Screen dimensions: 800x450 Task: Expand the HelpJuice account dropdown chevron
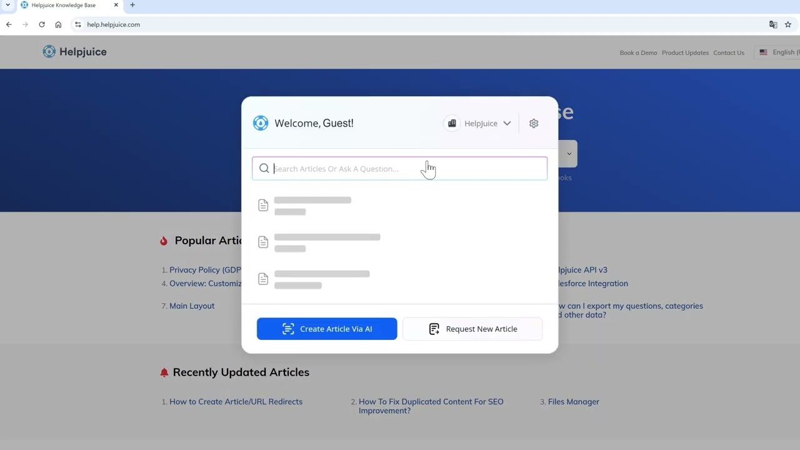click(507, 124)
